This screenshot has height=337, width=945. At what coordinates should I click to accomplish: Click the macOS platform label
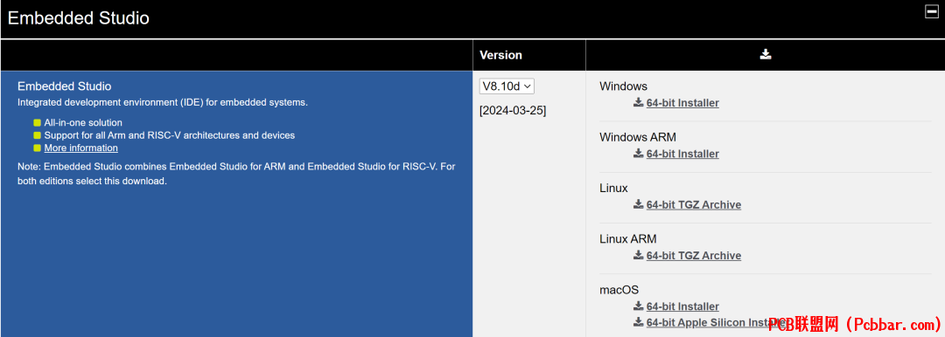pyautogui.click(x=619, y=290)
